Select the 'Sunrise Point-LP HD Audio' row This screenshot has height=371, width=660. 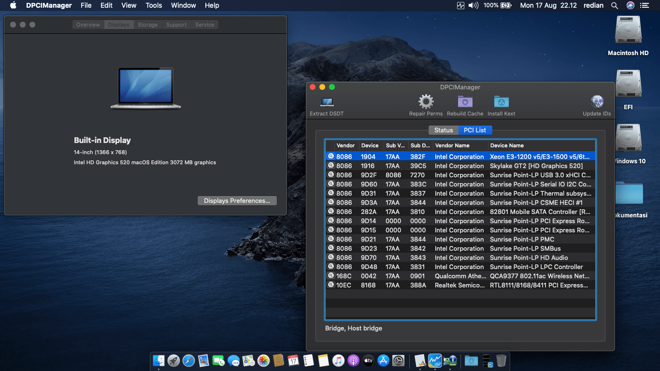[460, 257]
